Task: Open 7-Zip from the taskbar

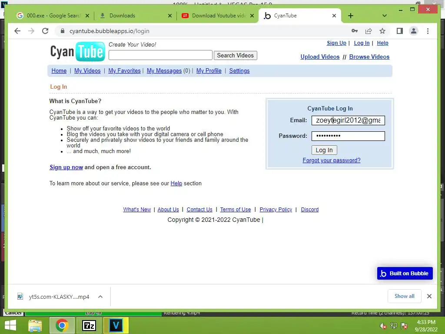Action: [89, 325]
